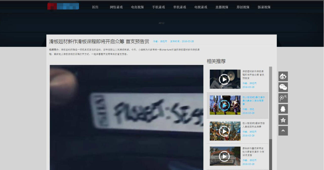Click the main article headline text
This screenshot has width=324, height=170.
pyautogui.click(x=99, y=41)
